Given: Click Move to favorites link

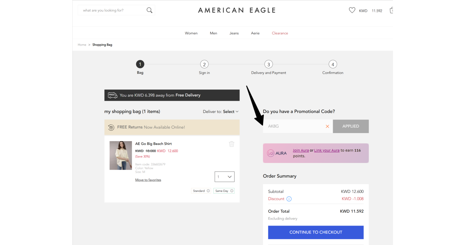Looking at the screenshot, I should click(148, 180).
